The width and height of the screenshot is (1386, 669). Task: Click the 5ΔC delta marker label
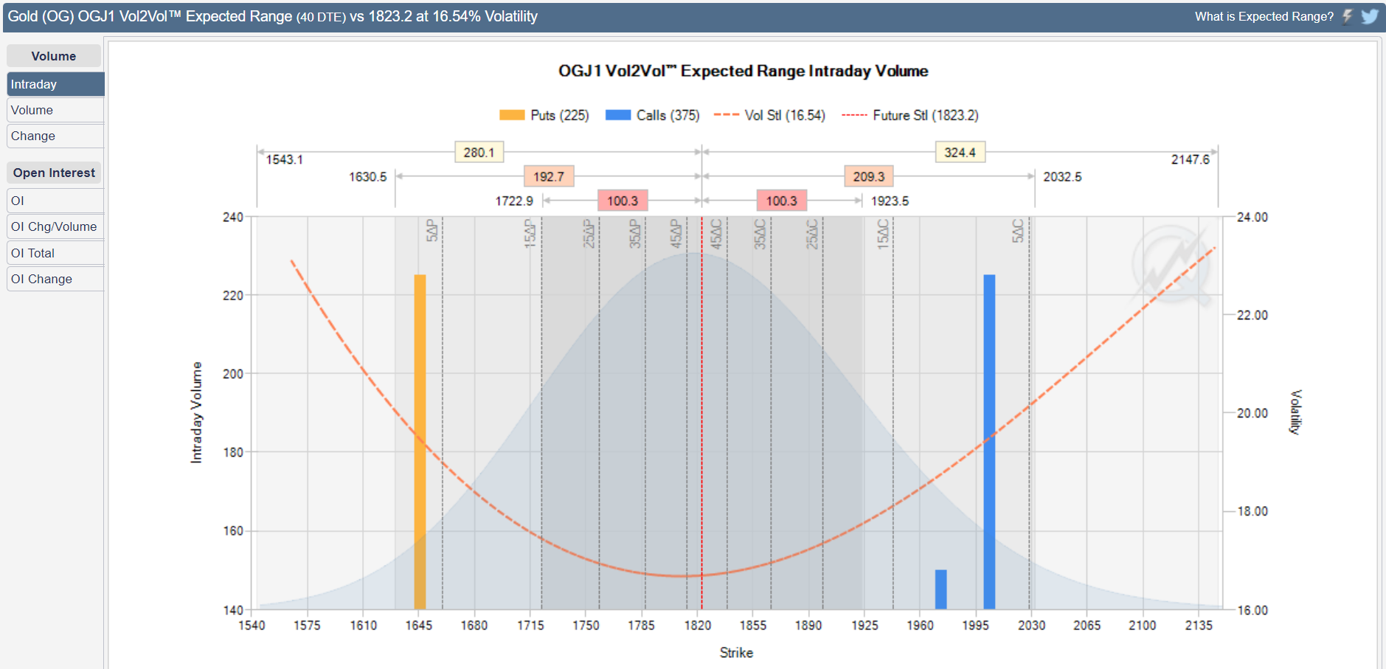(1018, 231)
